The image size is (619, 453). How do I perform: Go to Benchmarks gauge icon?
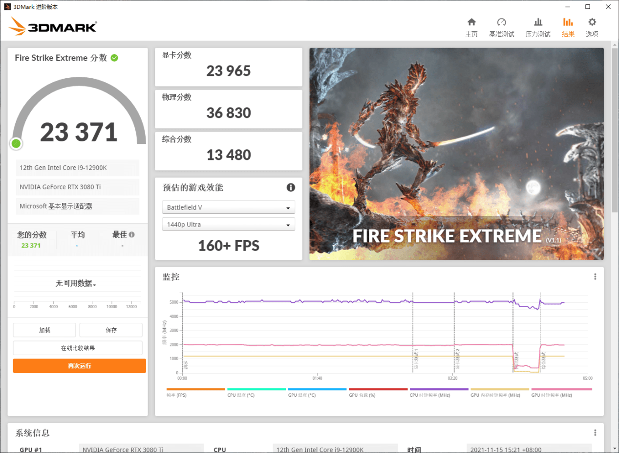(501, 23)
